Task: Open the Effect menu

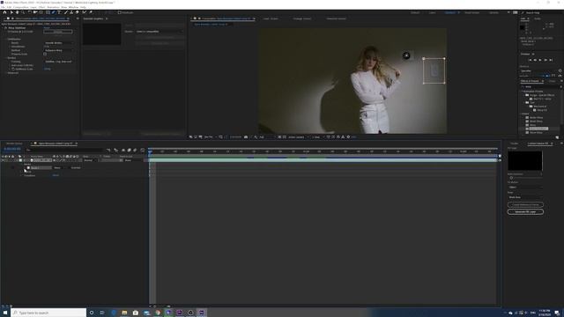Action: pos(41,7)
